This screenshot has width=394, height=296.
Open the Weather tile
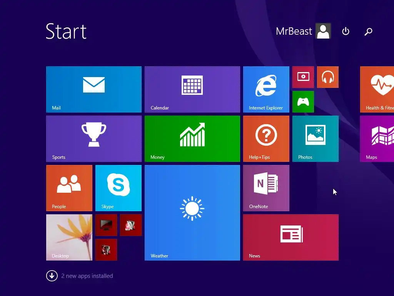[192, 213]
